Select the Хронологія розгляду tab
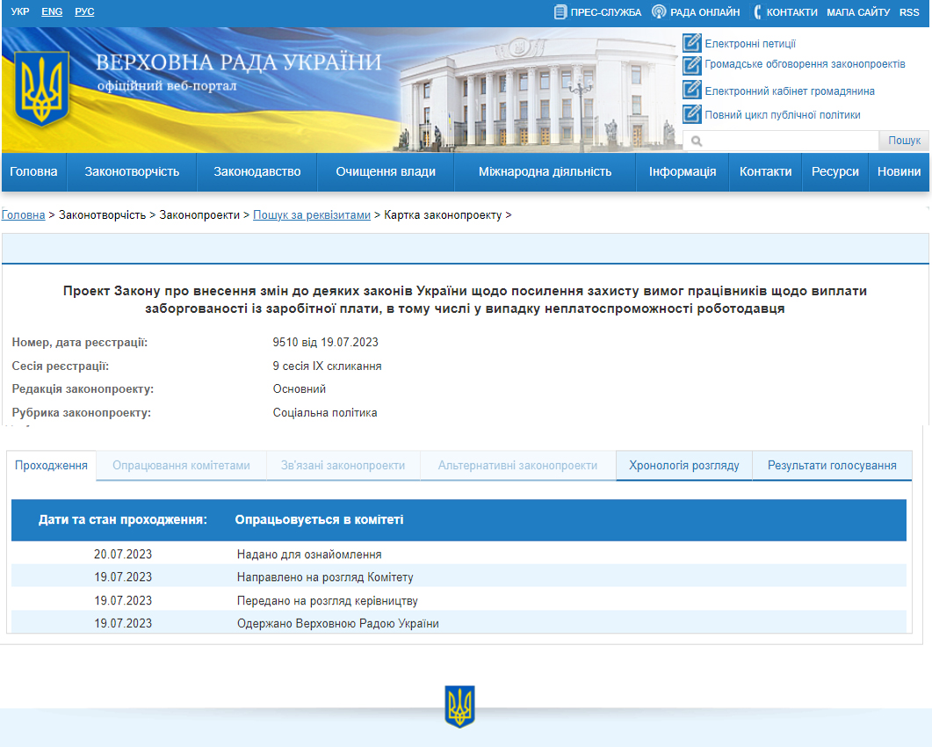Viewport: 932px width, 747px height. coord(684,465)
